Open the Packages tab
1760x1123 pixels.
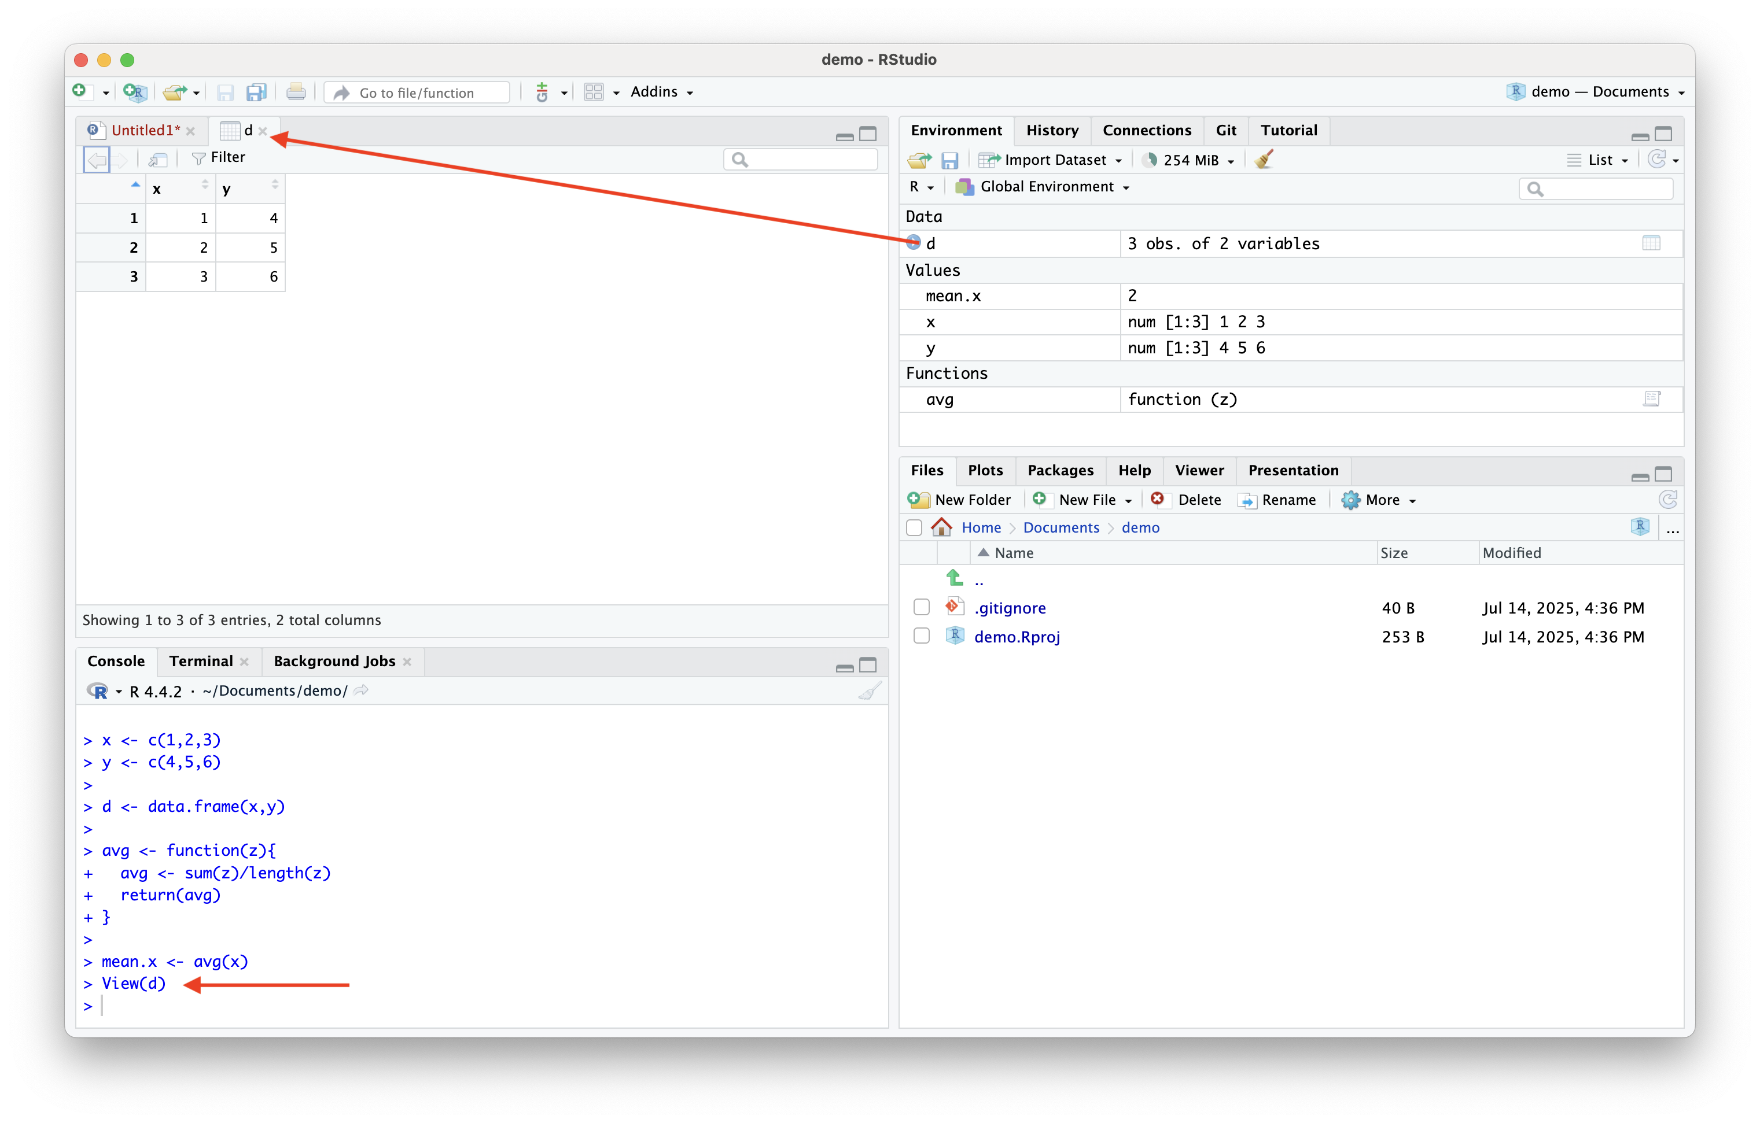point(1060,471)
